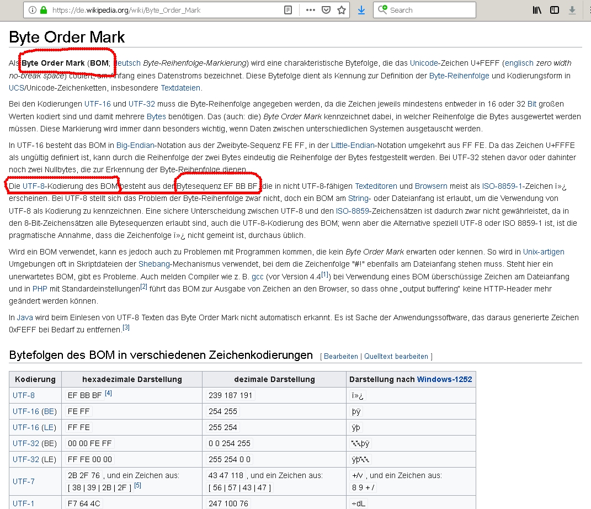Screen dimensions: 591x509
Task: Click Quelltext bearbeiten link
Action: tap(396, 357)
